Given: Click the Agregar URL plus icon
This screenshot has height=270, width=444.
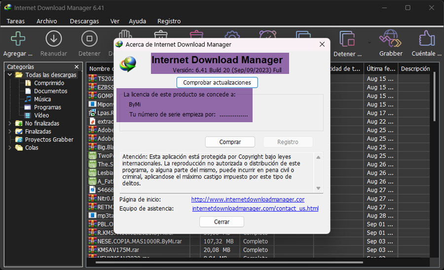Looking at the screenshot, I should point(18,39).
